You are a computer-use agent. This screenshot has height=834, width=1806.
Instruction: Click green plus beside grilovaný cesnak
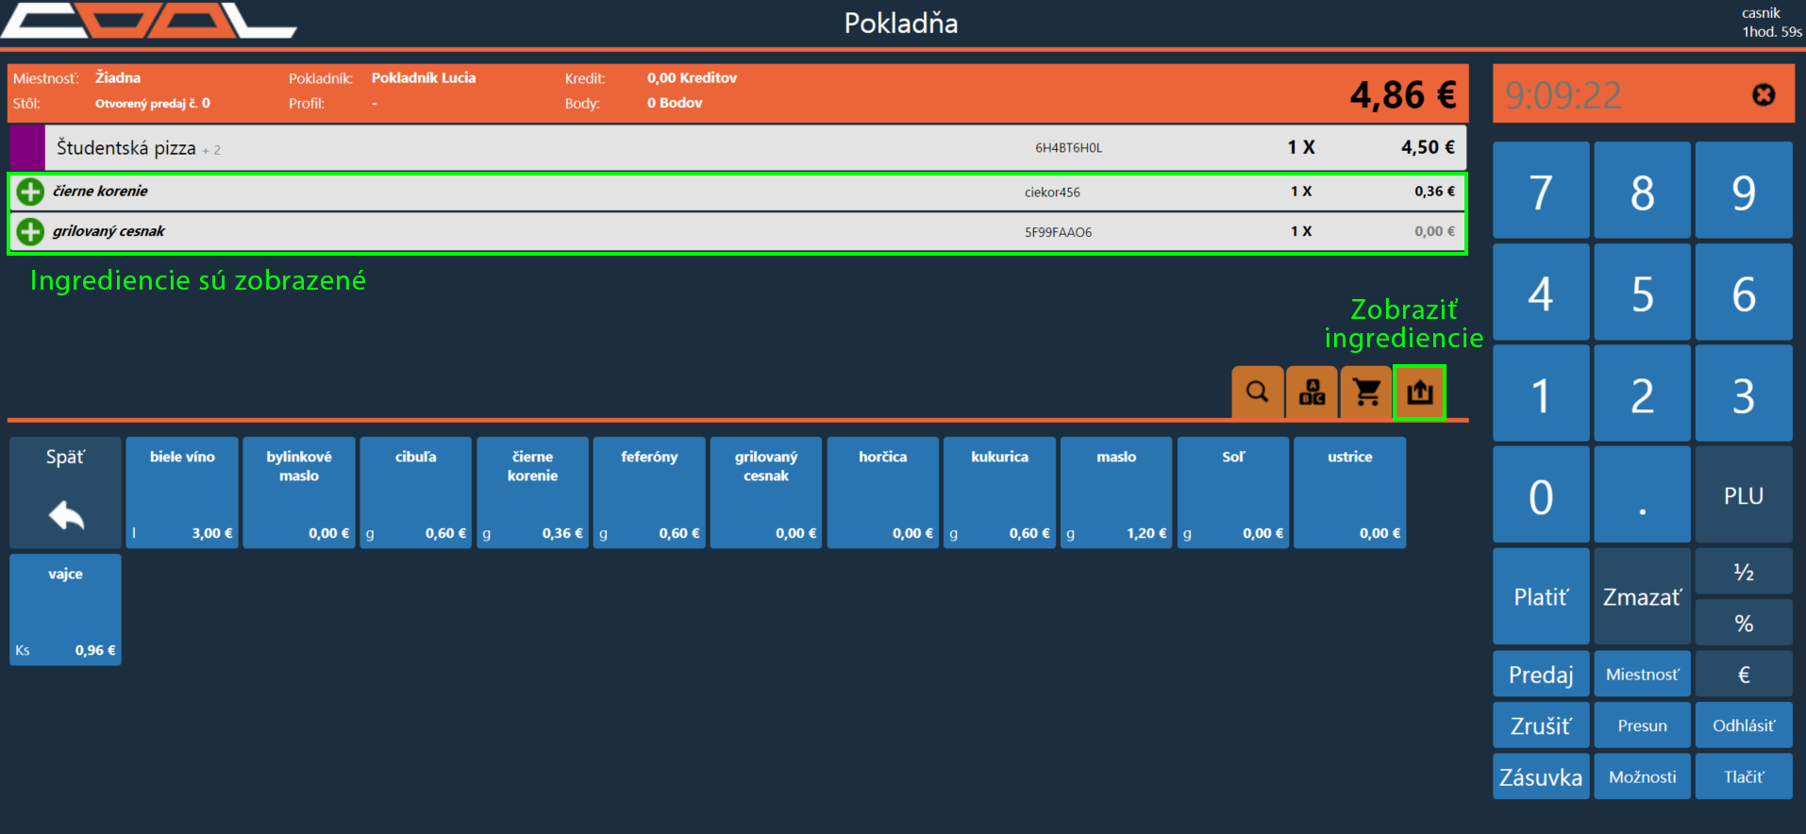[30, 232]
